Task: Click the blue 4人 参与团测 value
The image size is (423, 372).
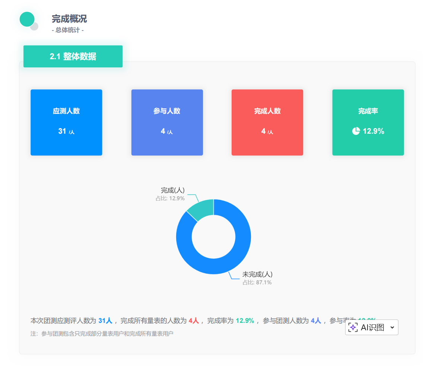Action: tap(316, 321)
